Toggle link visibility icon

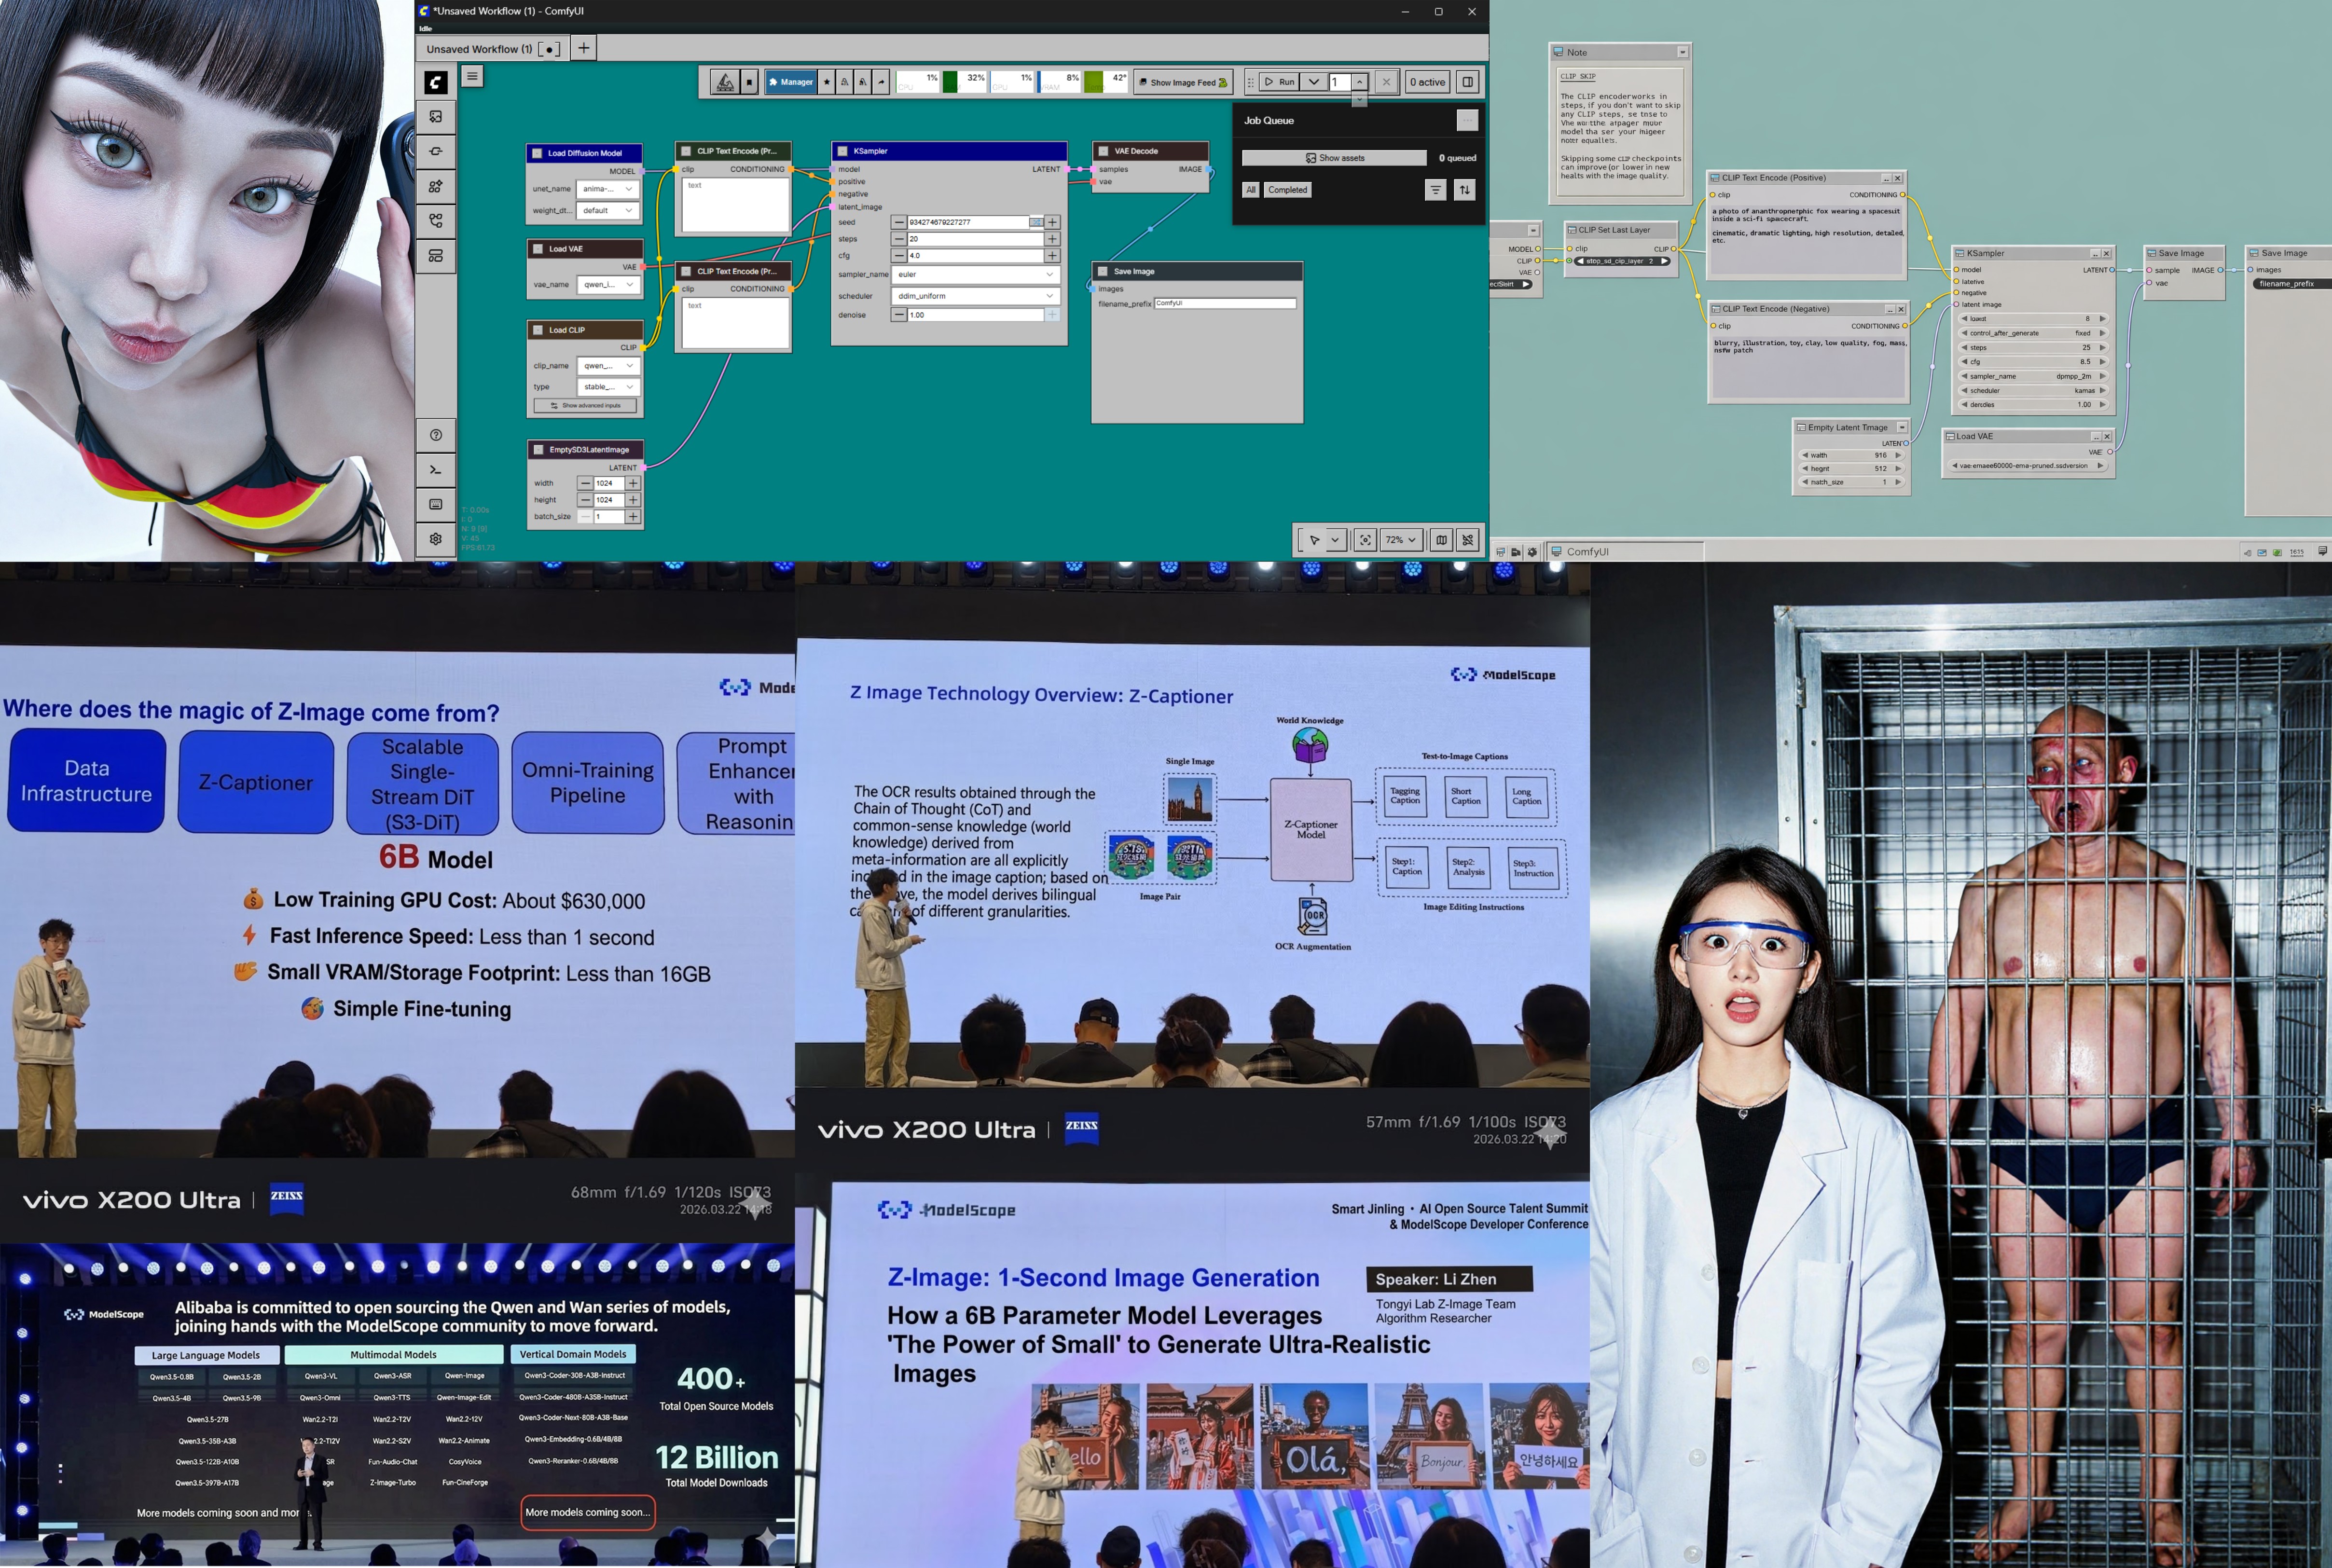[x=1467, y=540]
